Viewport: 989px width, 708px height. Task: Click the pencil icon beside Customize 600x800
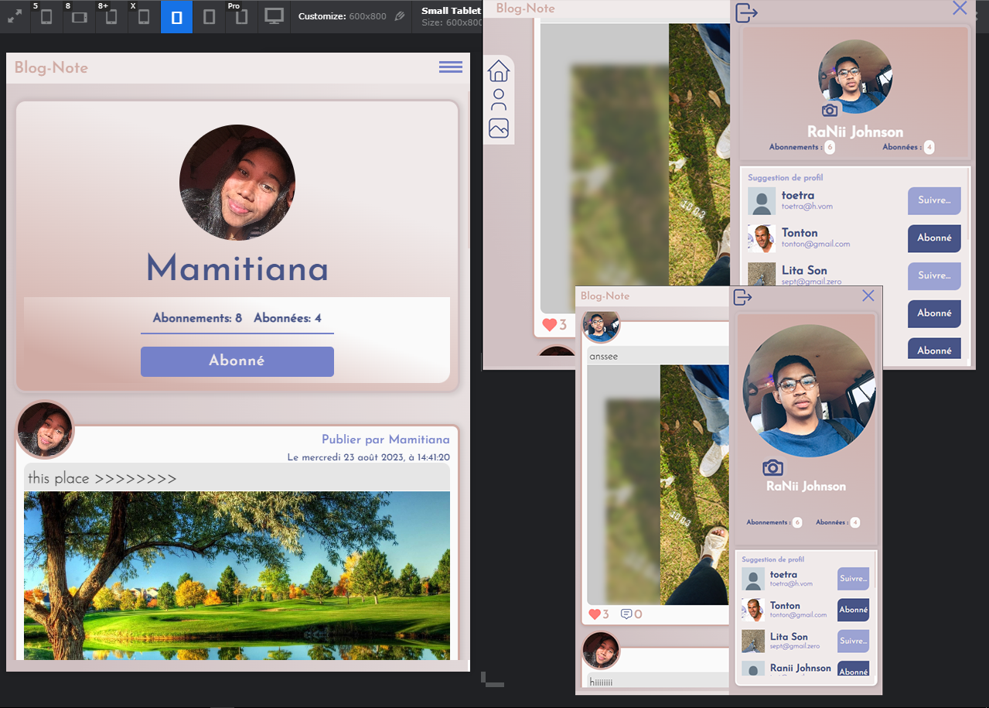point(399,15)
